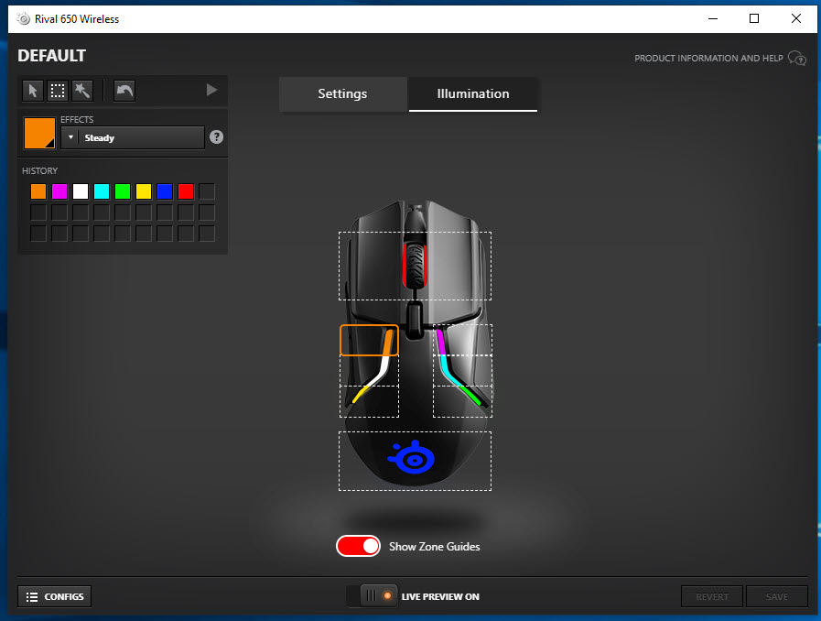Click the SteelSeries logo in title bar

point(24,19)
